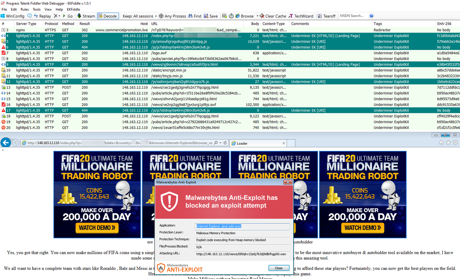Click the Find binoculars button
The height and width of the screenshot is (279, 460).
195,16
